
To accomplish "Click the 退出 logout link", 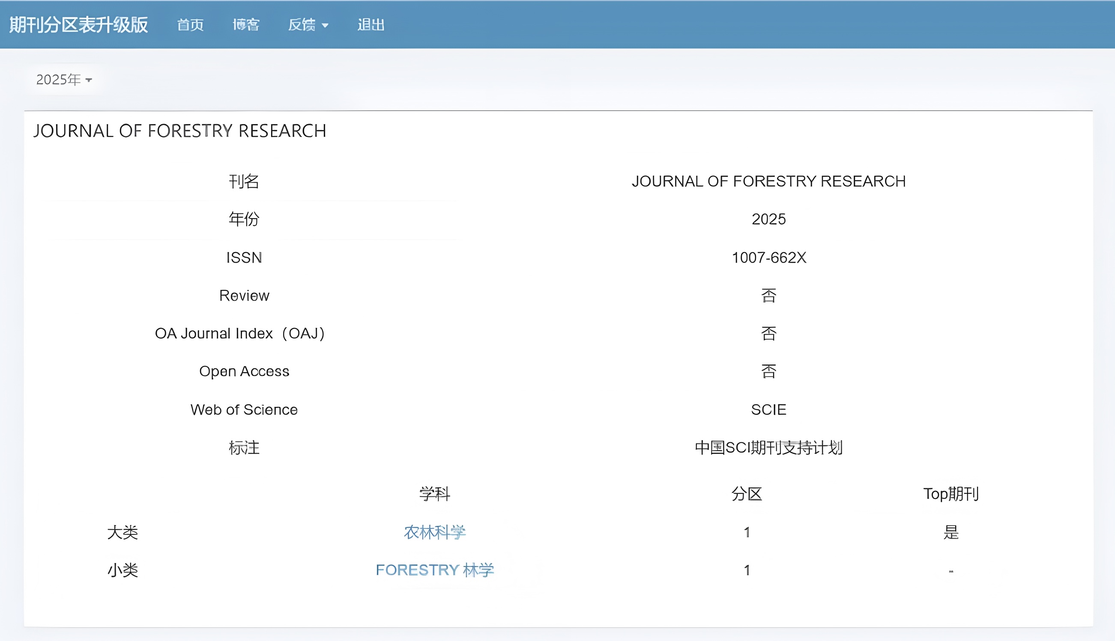I will click(x=371, y=25).
